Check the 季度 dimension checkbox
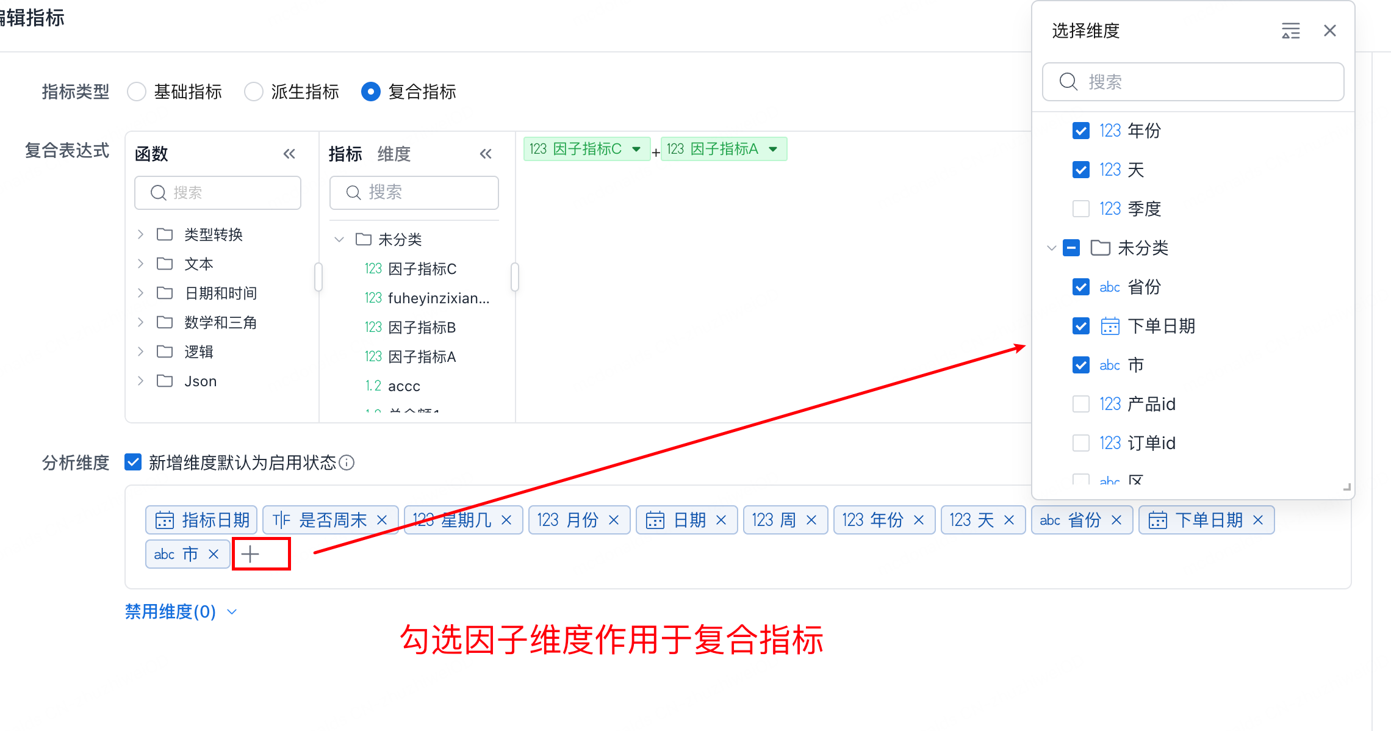The image size is (1391, 731). click(x=1080, y=209)
